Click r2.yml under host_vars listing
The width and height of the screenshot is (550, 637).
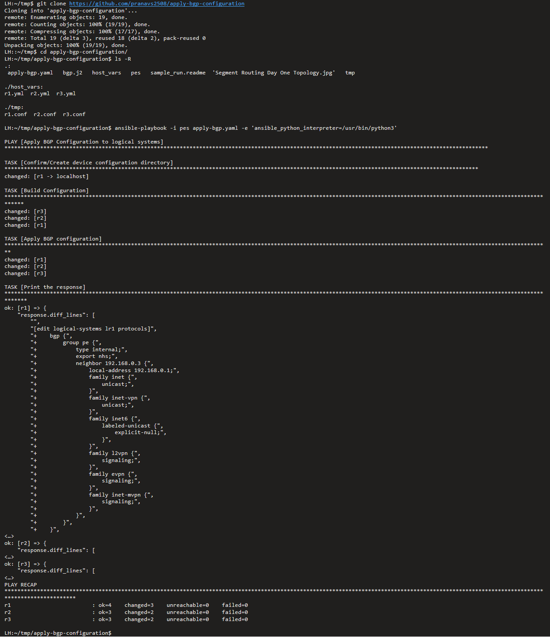coord(40,93)
